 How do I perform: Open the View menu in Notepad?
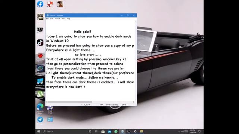click(x=63, y=19)
